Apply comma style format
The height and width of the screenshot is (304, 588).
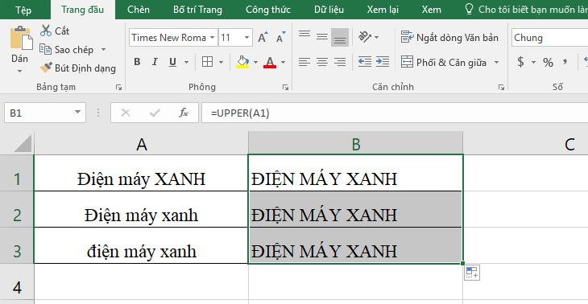(565, 62)
